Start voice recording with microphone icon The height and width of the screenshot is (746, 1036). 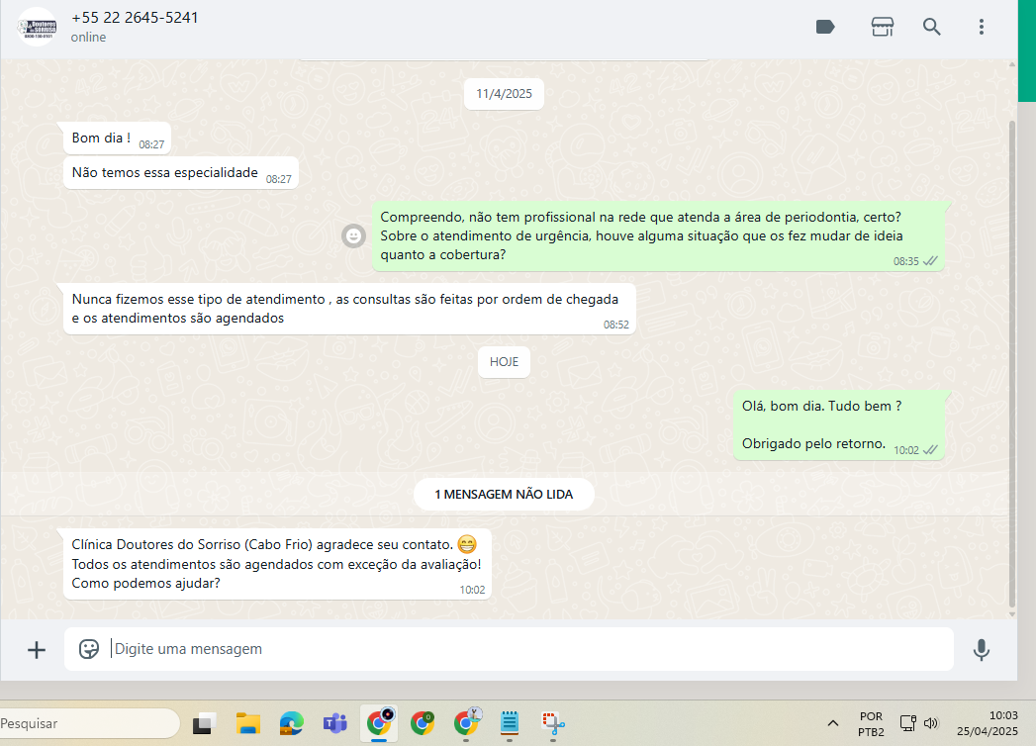tap(982, 650)
